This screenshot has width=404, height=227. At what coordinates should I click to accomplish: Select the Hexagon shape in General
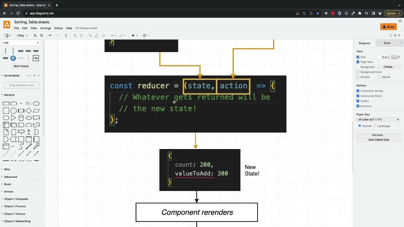[x=6, y=118]
